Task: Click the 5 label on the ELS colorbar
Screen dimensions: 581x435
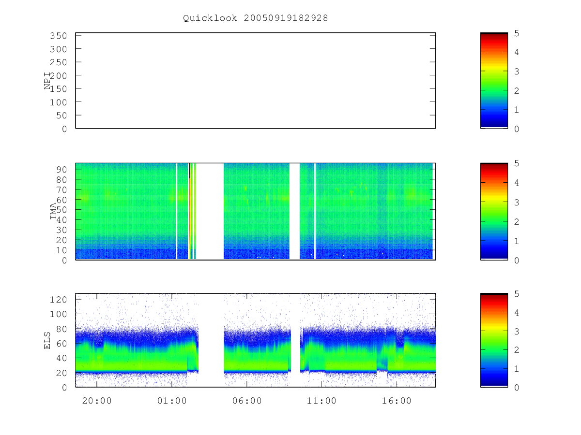Action: [x=517, y=294]
